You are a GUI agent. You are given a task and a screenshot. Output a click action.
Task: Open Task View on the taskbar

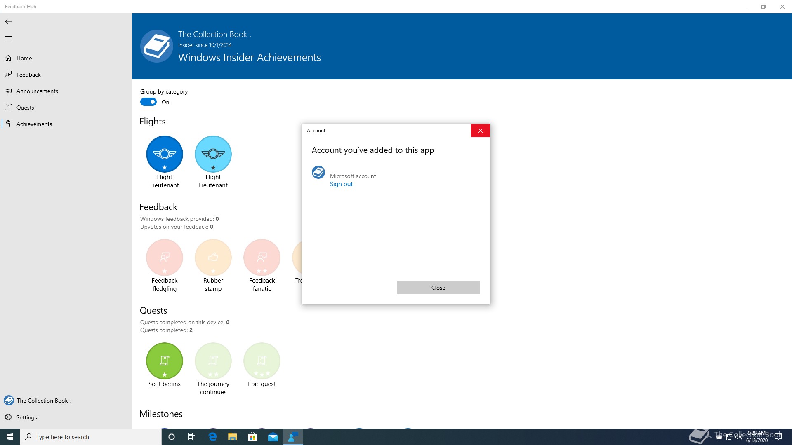point(191,437)
